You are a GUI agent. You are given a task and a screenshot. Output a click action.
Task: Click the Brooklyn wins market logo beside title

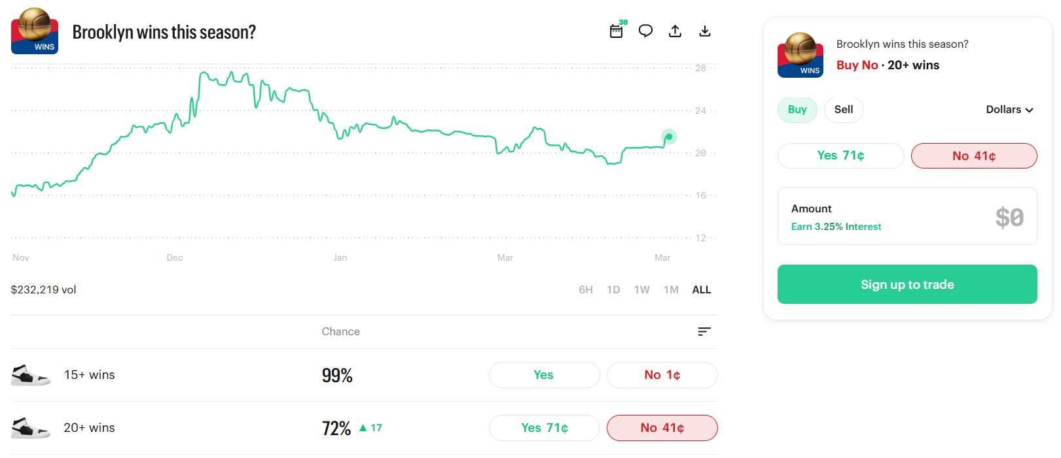[x=35, y=31]
